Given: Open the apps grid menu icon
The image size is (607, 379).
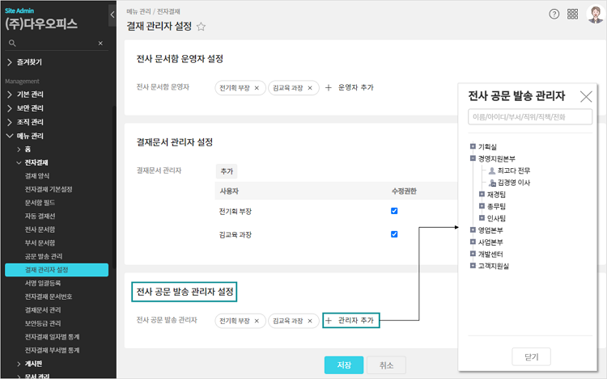Looking at the screenshot, I should (573, 14).
